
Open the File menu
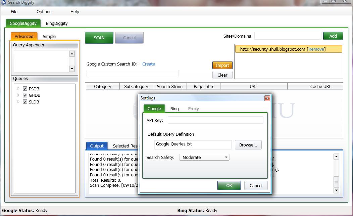click(x=14, y=11)
